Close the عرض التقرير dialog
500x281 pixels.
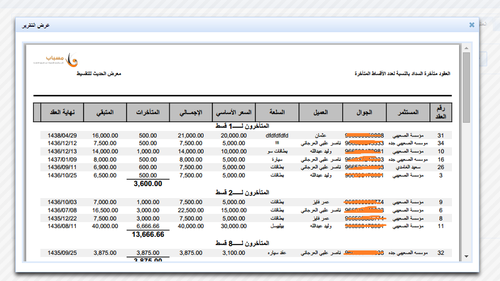472,25
